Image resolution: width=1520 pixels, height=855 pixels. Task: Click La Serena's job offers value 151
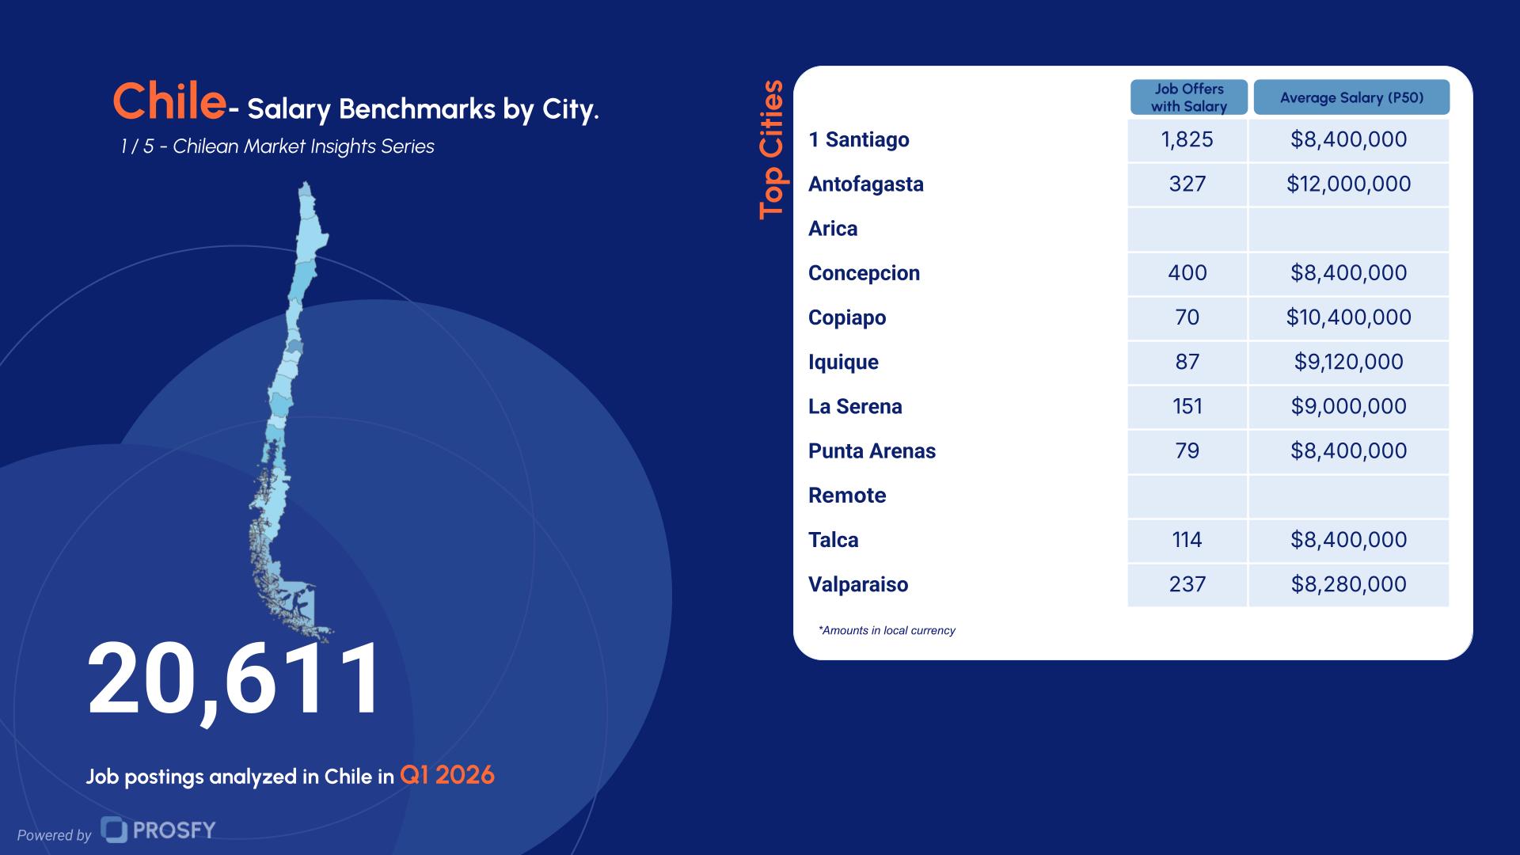[1187, 406]
